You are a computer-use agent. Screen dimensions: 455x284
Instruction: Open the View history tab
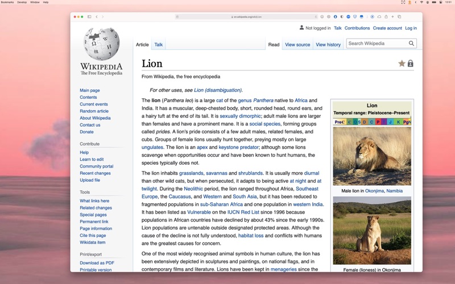[328, 45]
